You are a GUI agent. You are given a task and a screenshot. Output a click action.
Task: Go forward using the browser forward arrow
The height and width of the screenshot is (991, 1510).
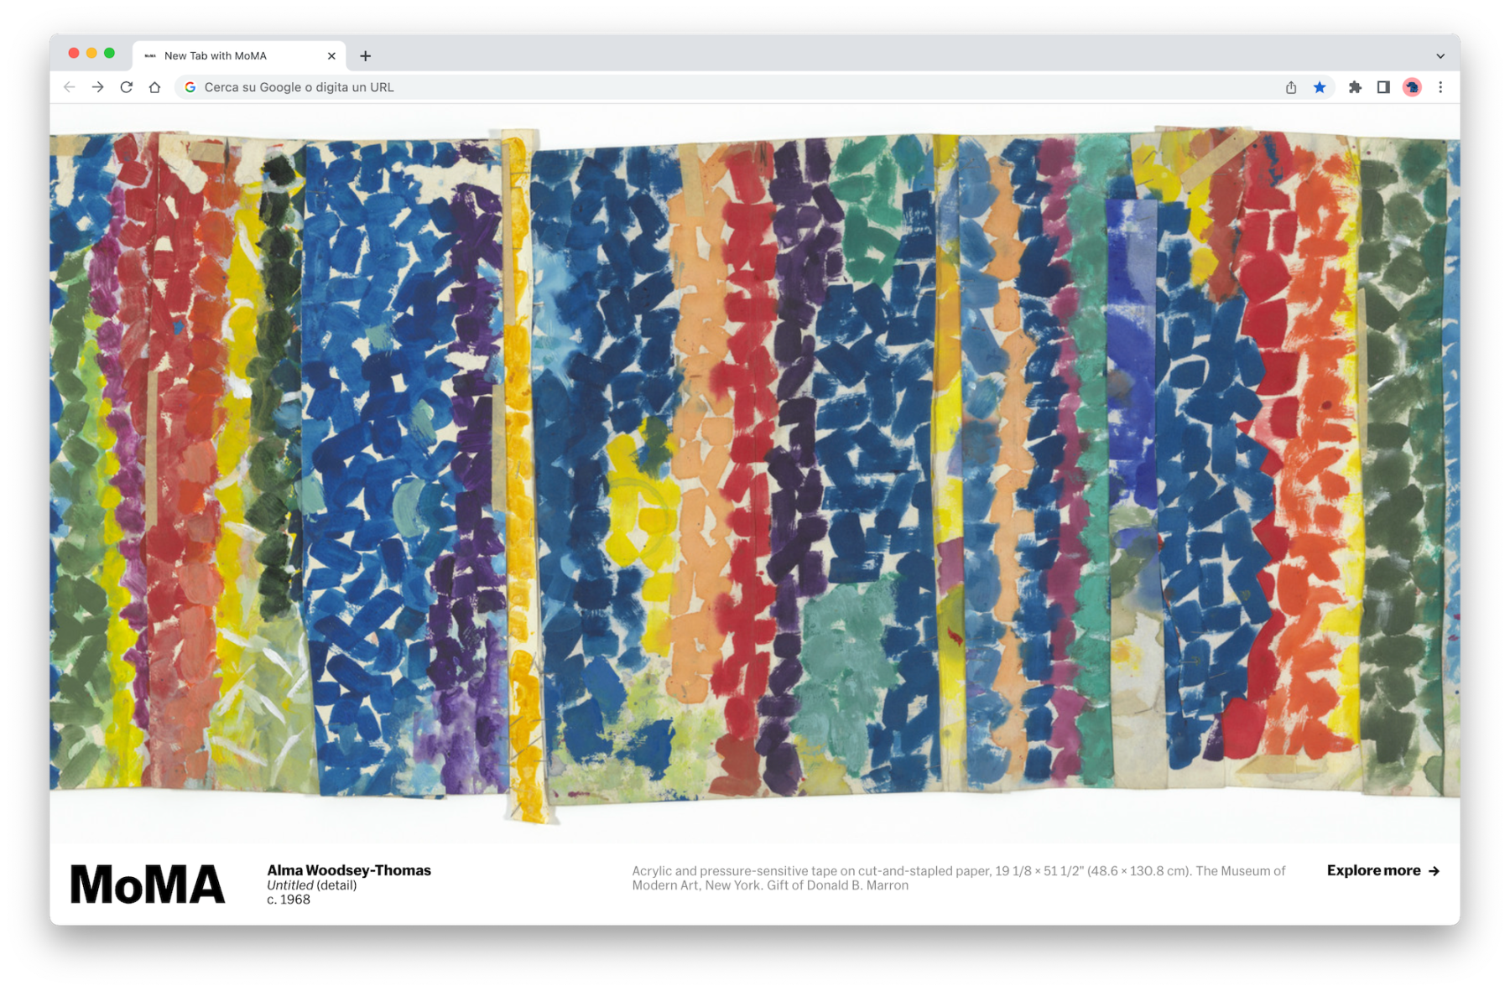click(x=98, y=87)
